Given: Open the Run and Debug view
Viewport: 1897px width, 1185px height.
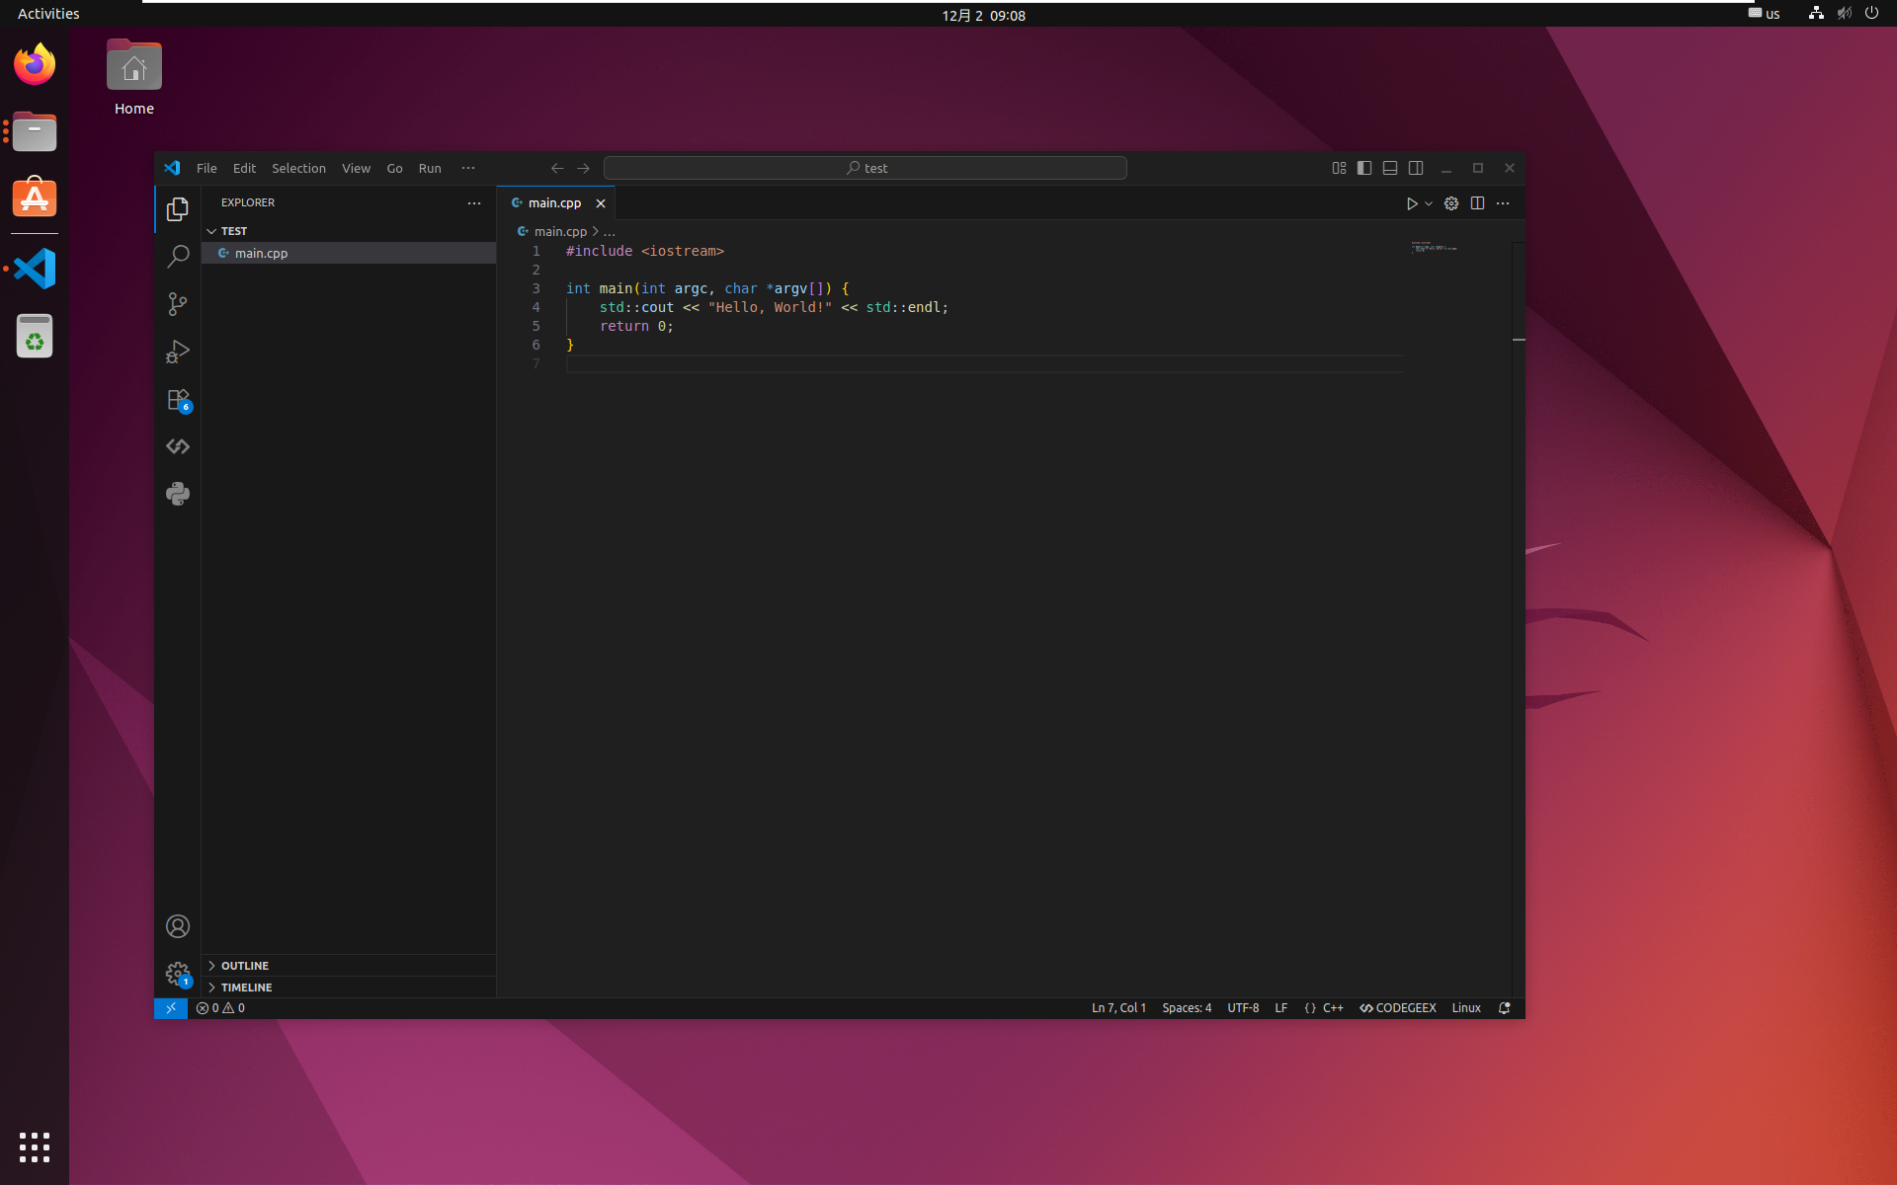Looking at the screenshot, I should click(178, 352).
